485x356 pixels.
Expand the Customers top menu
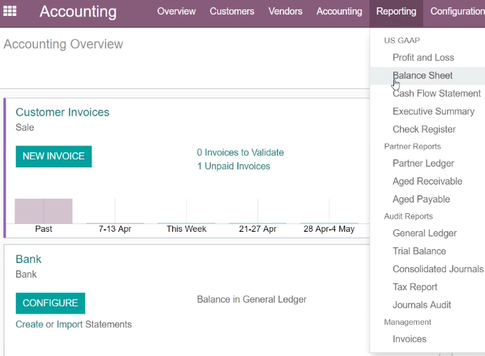[232, 11]
